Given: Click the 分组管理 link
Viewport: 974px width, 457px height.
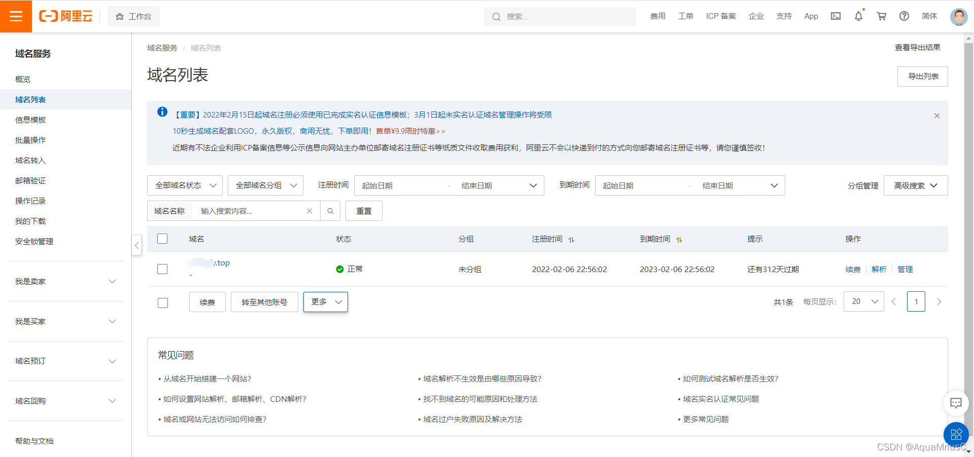Looking at the screenshot, I should pyautogui.click(x=863, y=186).
